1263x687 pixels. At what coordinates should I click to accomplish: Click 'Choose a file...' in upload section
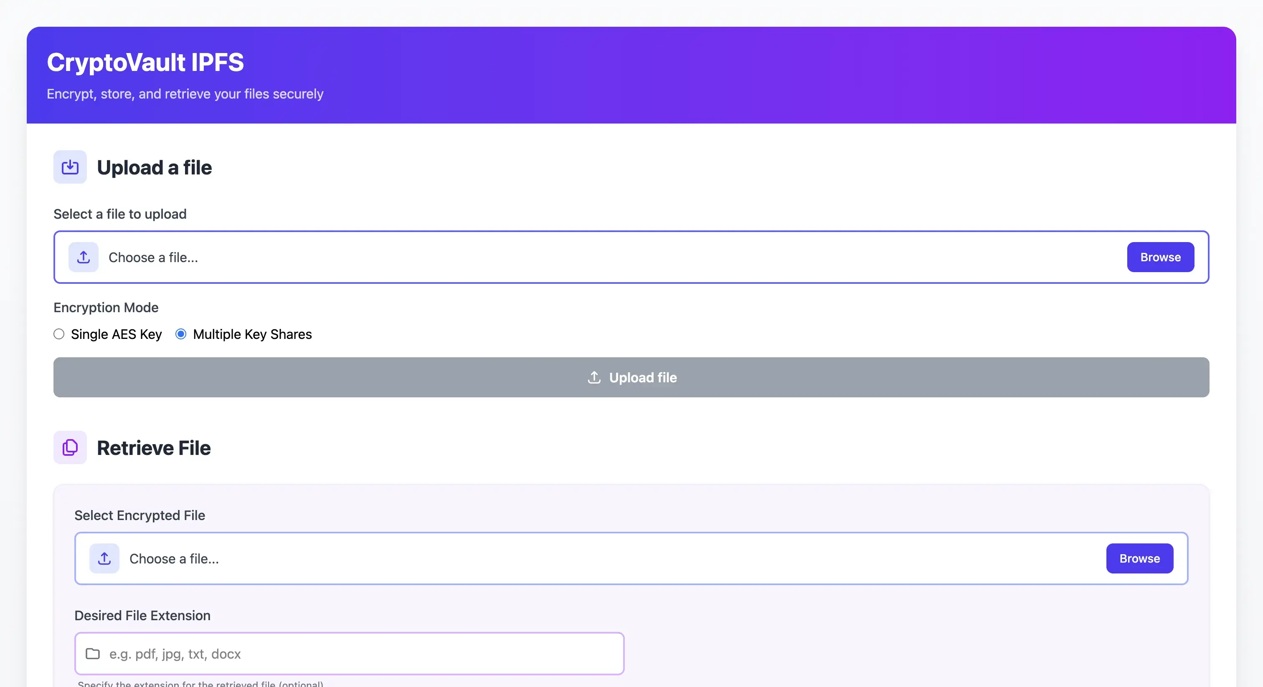(153, 258)
